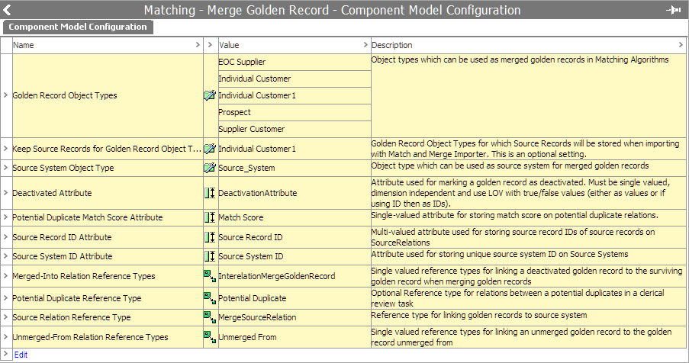Click the Name column header
Viewport: 689px width, 363px height.
pyautogui.click(x=108, y=45)
